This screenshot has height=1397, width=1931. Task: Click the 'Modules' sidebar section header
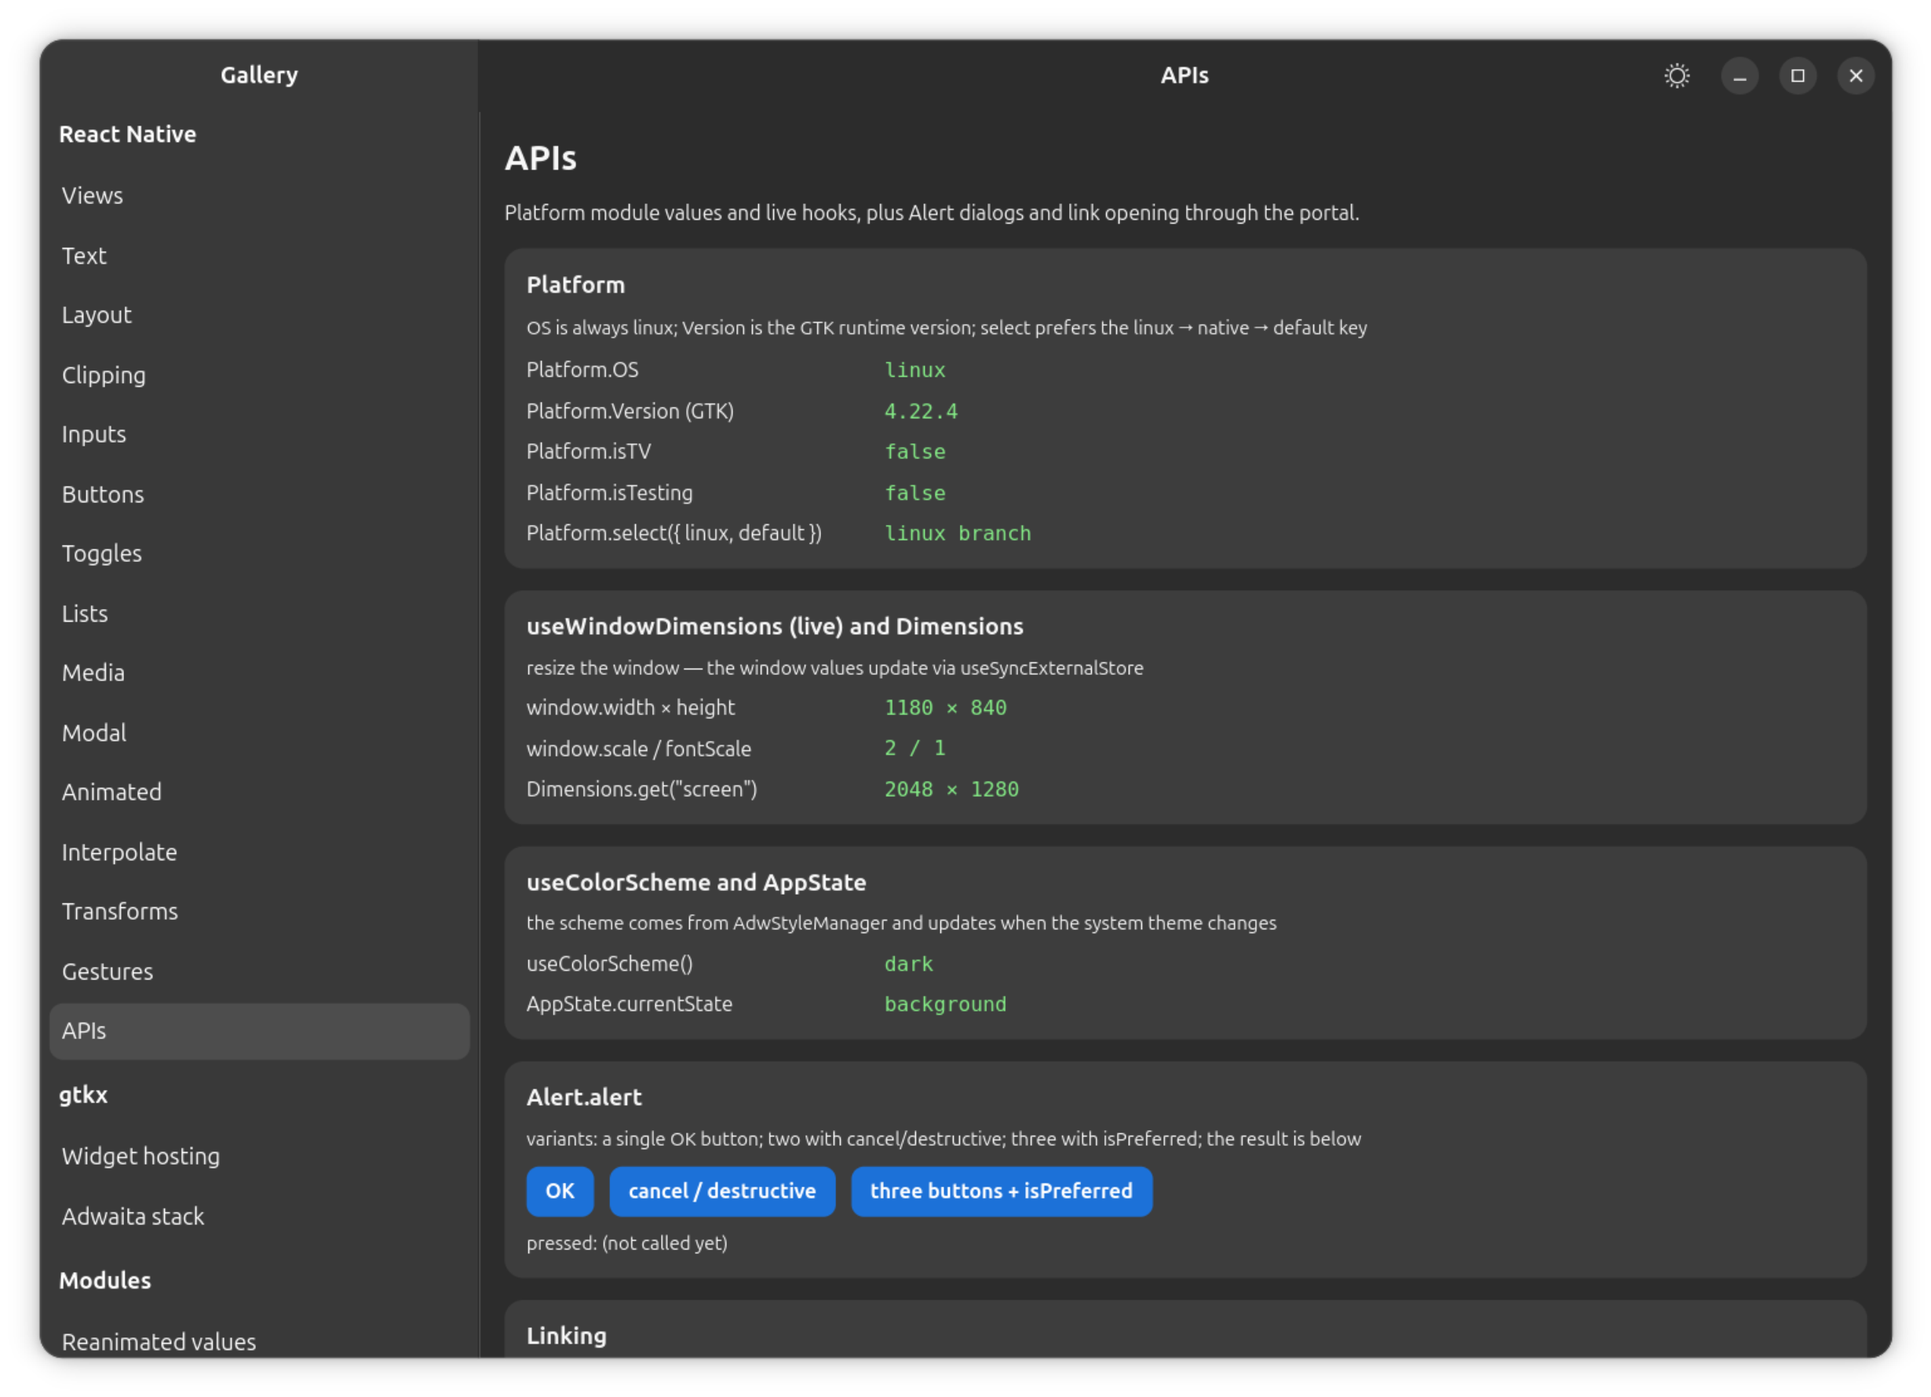coord(104,1280)
